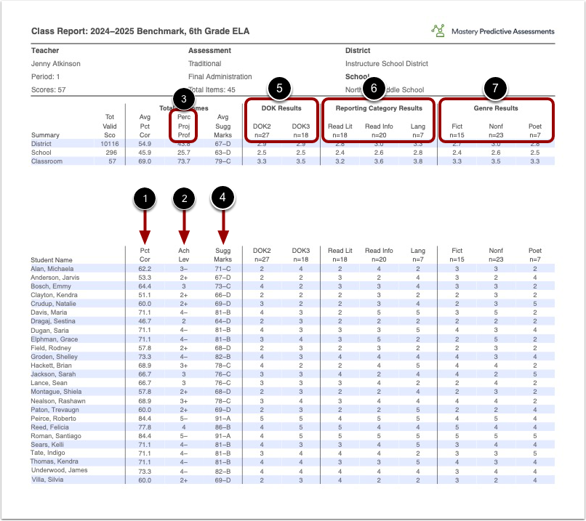Select the Classroom summary row
The image size is (586, 521).
tap(45, 162)
